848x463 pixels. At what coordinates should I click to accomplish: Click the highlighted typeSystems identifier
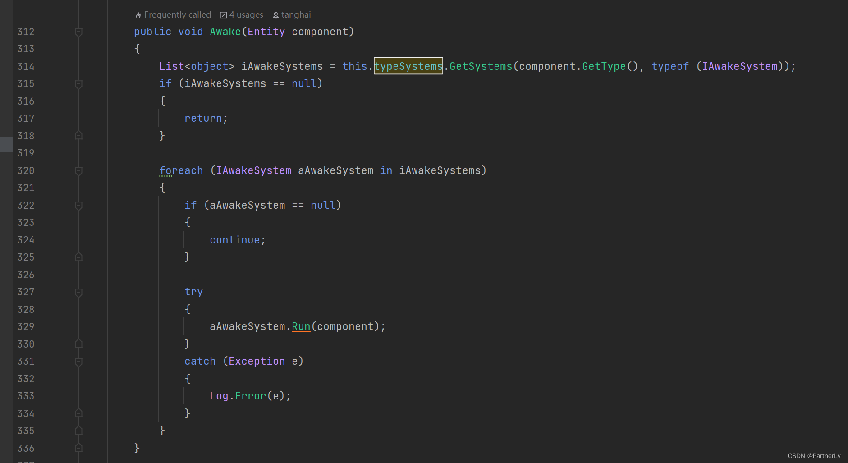click(408, 66)
